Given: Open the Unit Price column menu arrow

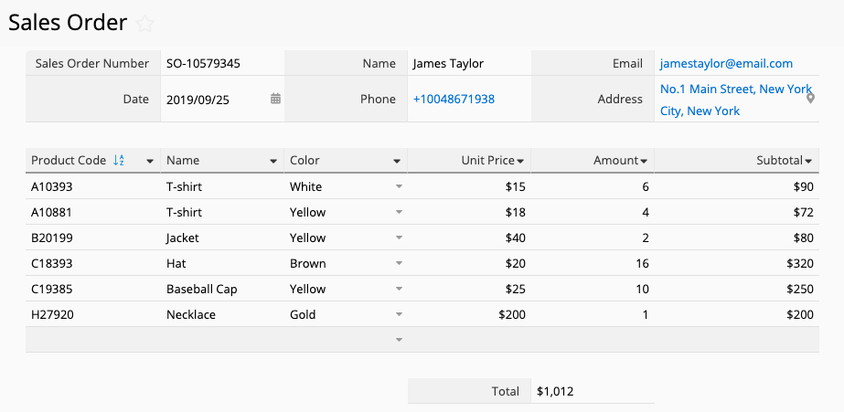Looking at the screenshot, I should pos(520,162).
